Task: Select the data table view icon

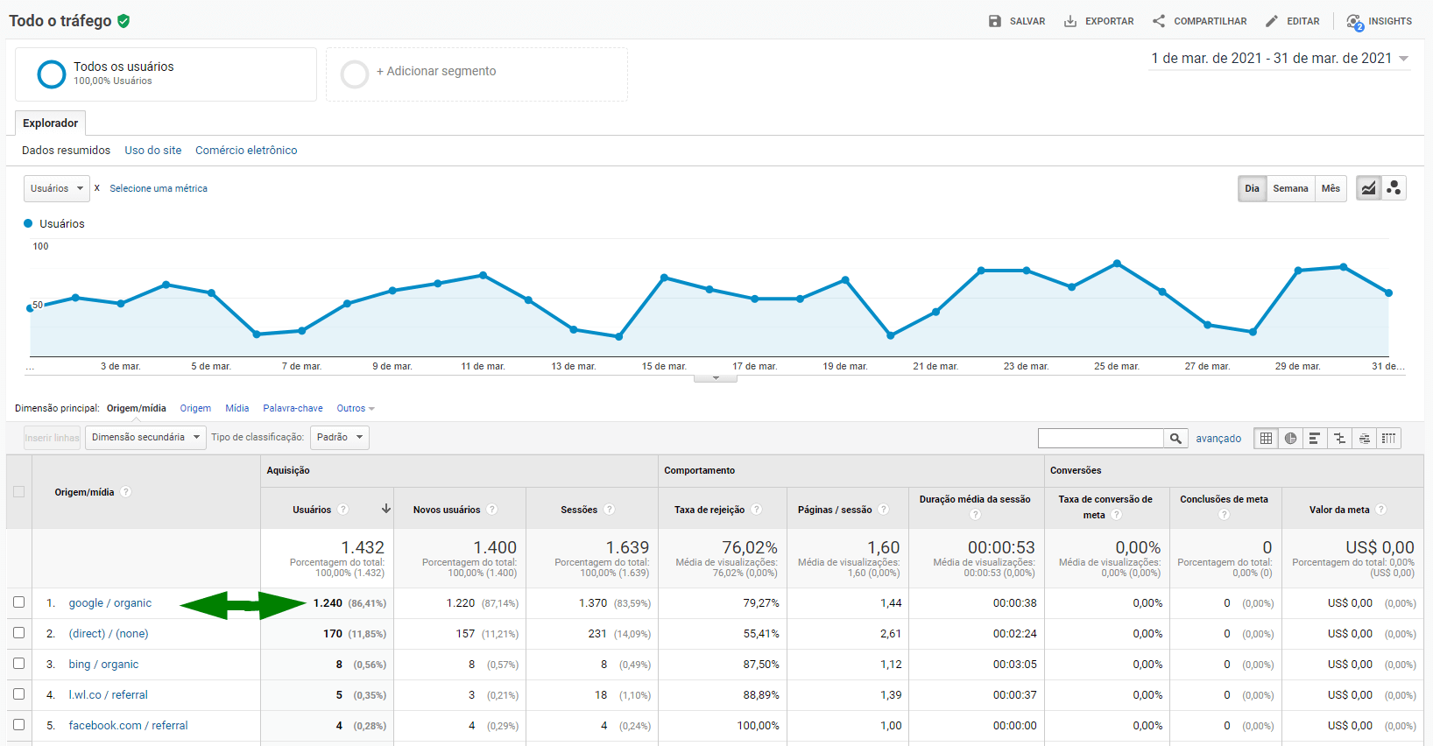Action: [1266, 439]
